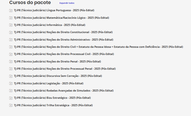Open folder icon next to Direito Administrativo course

pos(11,40)
